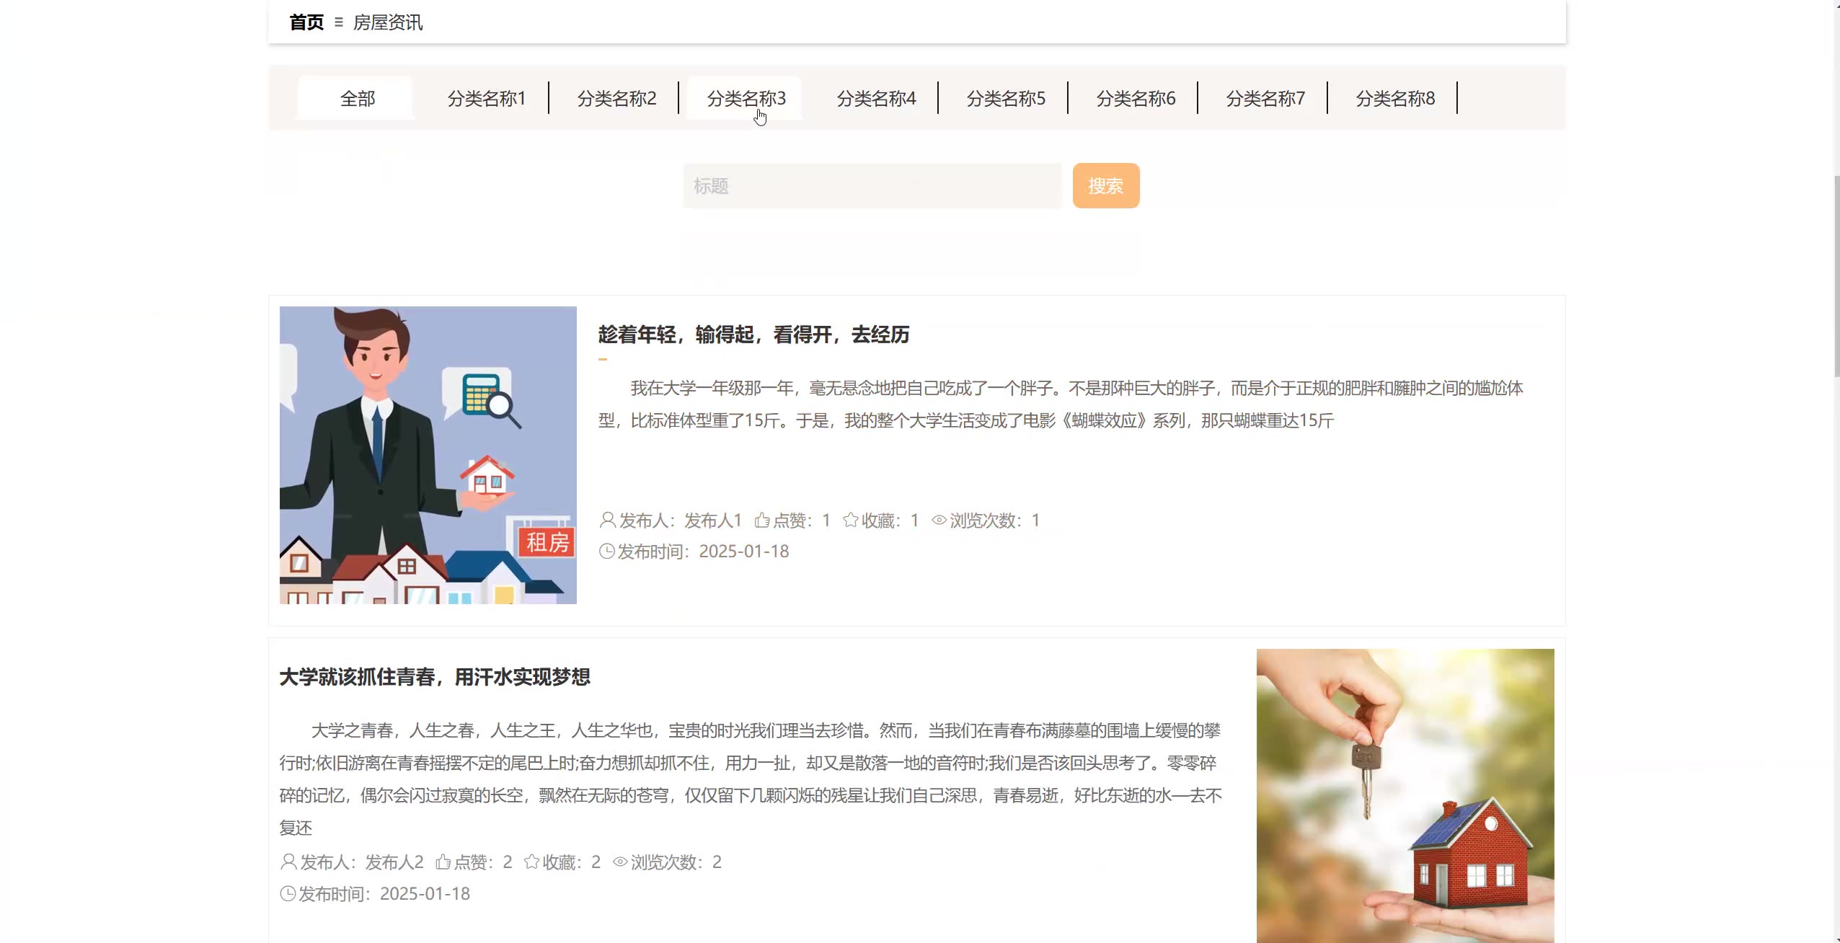Click the star favorite icon in first article
This screenshot has width=1840, height=943.
coord(851,520)
